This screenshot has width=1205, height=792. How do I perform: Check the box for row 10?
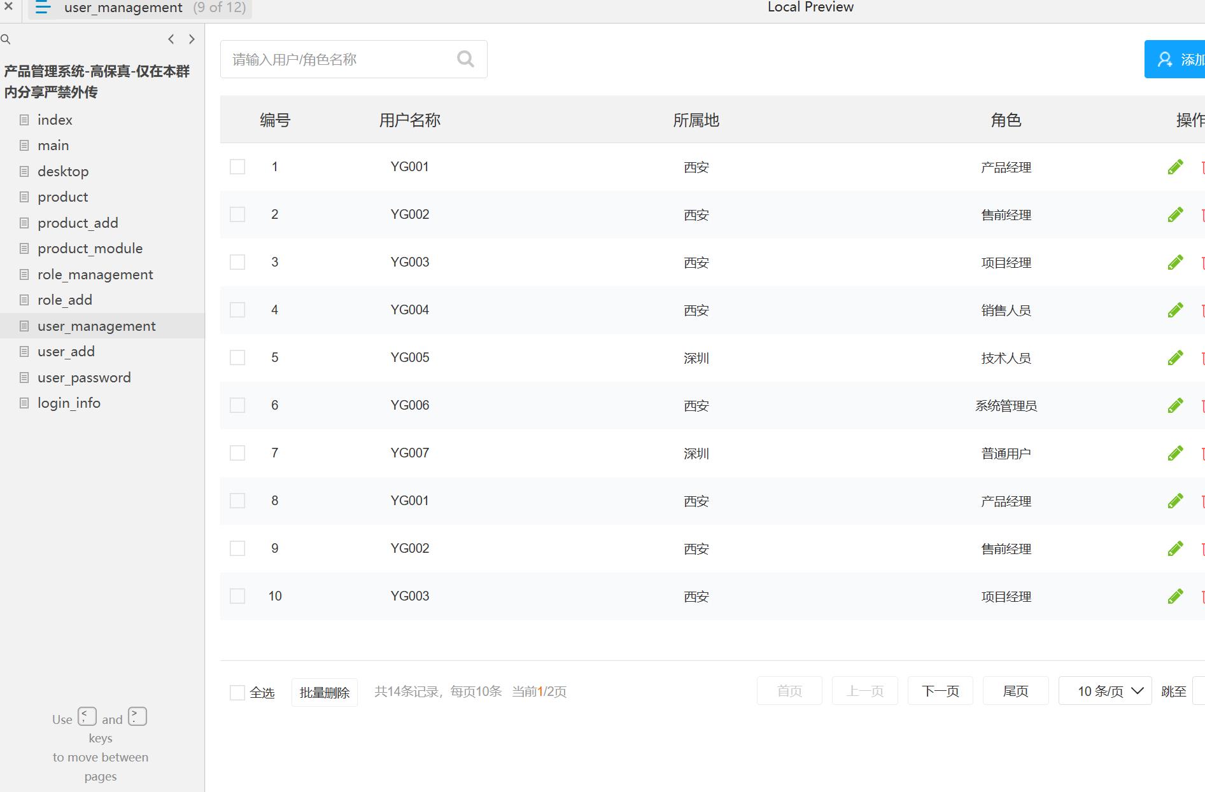[x=237, y=596]
